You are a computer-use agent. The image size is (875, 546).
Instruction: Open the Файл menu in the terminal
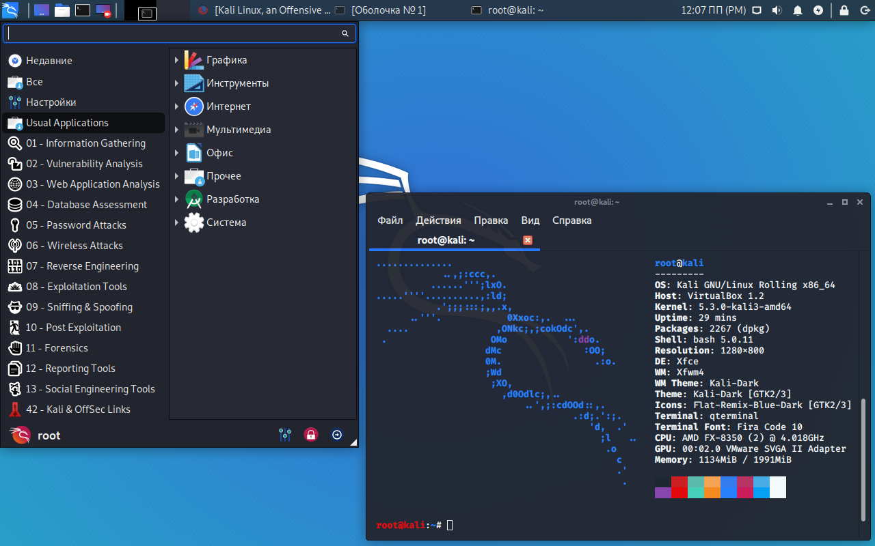390,220
